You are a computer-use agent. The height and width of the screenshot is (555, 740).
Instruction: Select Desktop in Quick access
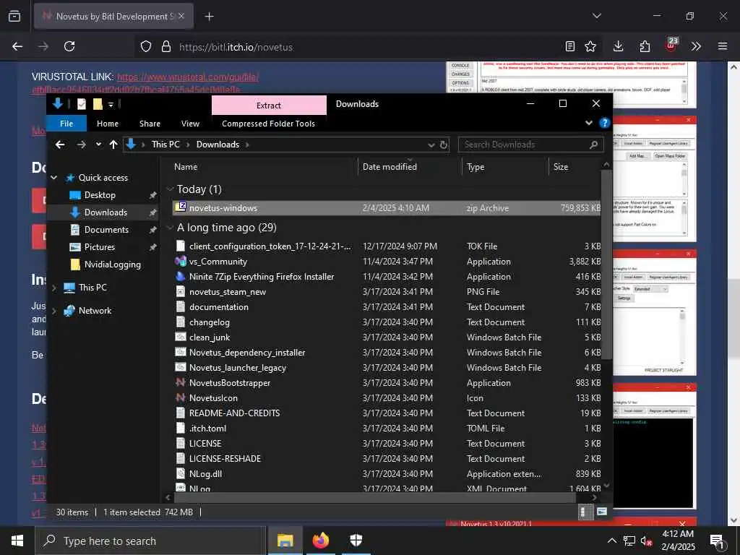[x=100, y=195]
